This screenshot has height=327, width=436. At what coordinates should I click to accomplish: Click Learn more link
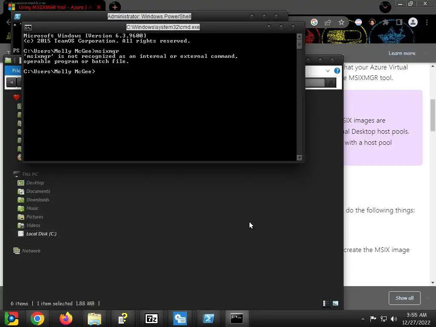pyautogui.click(x=402, y=53)
